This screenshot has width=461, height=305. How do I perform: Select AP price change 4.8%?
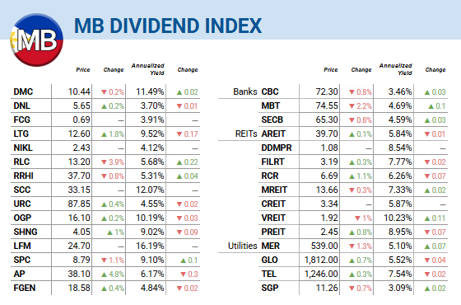pos(113,274)
